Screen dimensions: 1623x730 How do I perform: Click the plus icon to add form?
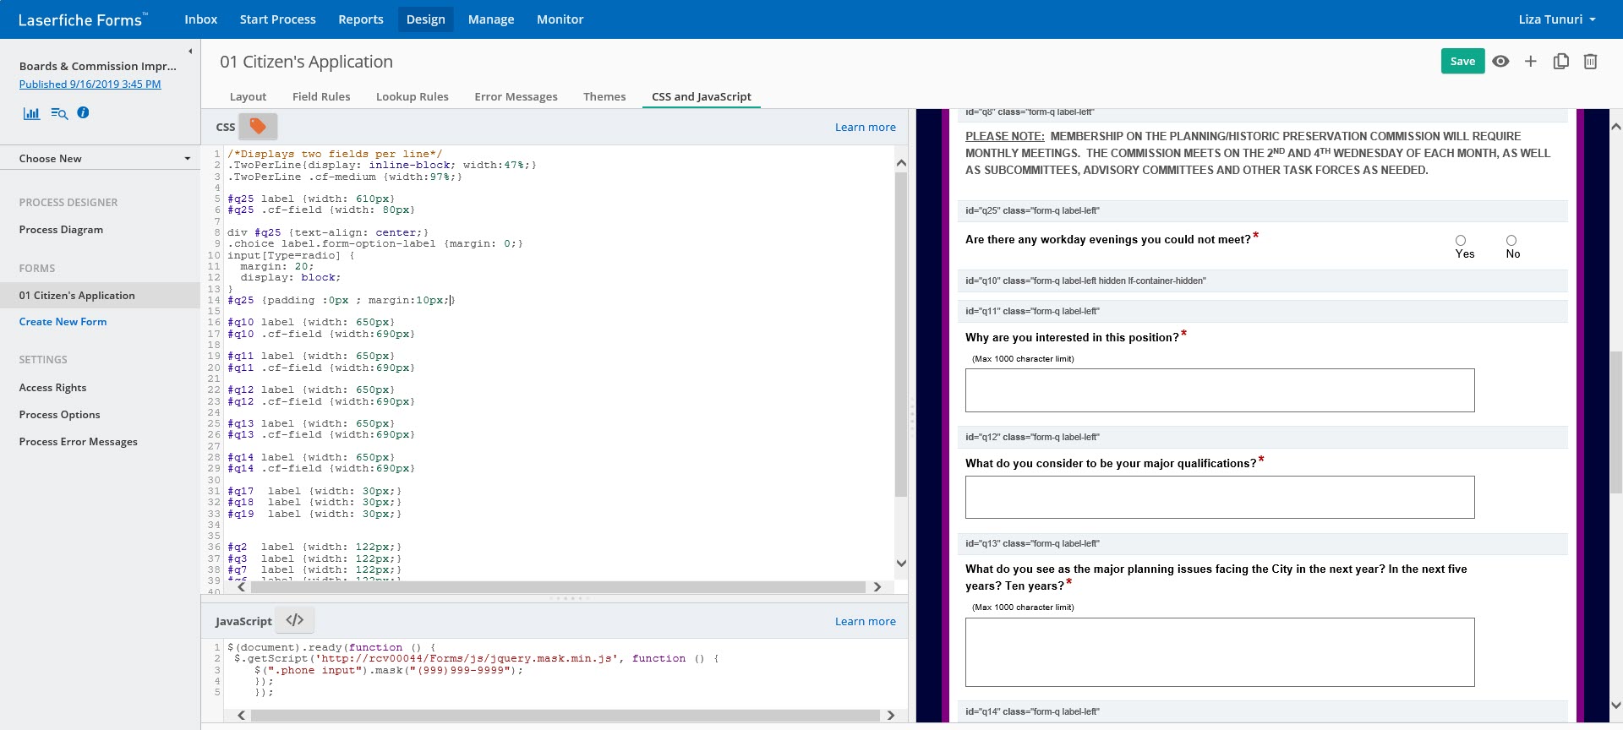point(1530,62)
